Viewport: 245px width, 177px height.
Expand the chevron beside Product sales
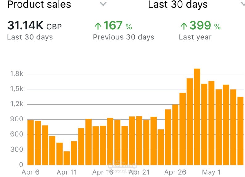[103, 4]
